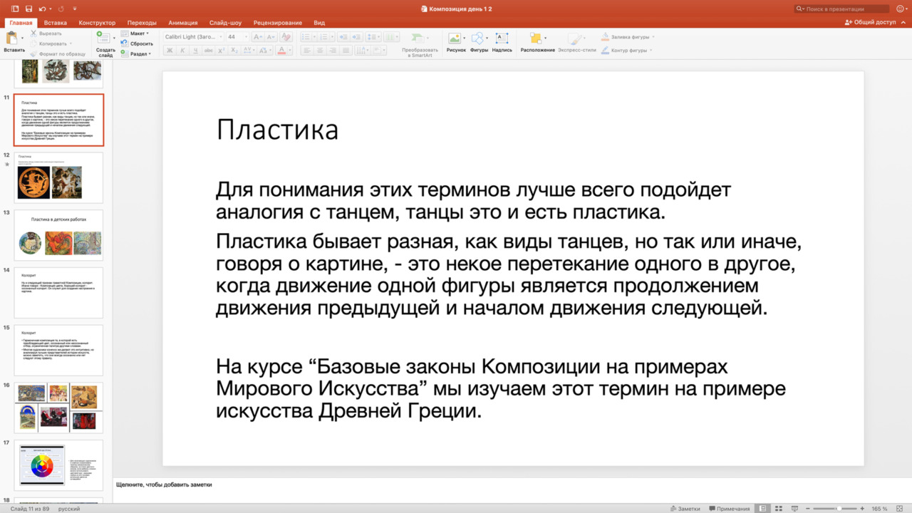Open the Вставка ribbon tab
The height and width of the screenshot is (513, 912).
click(x=56, y=23)
